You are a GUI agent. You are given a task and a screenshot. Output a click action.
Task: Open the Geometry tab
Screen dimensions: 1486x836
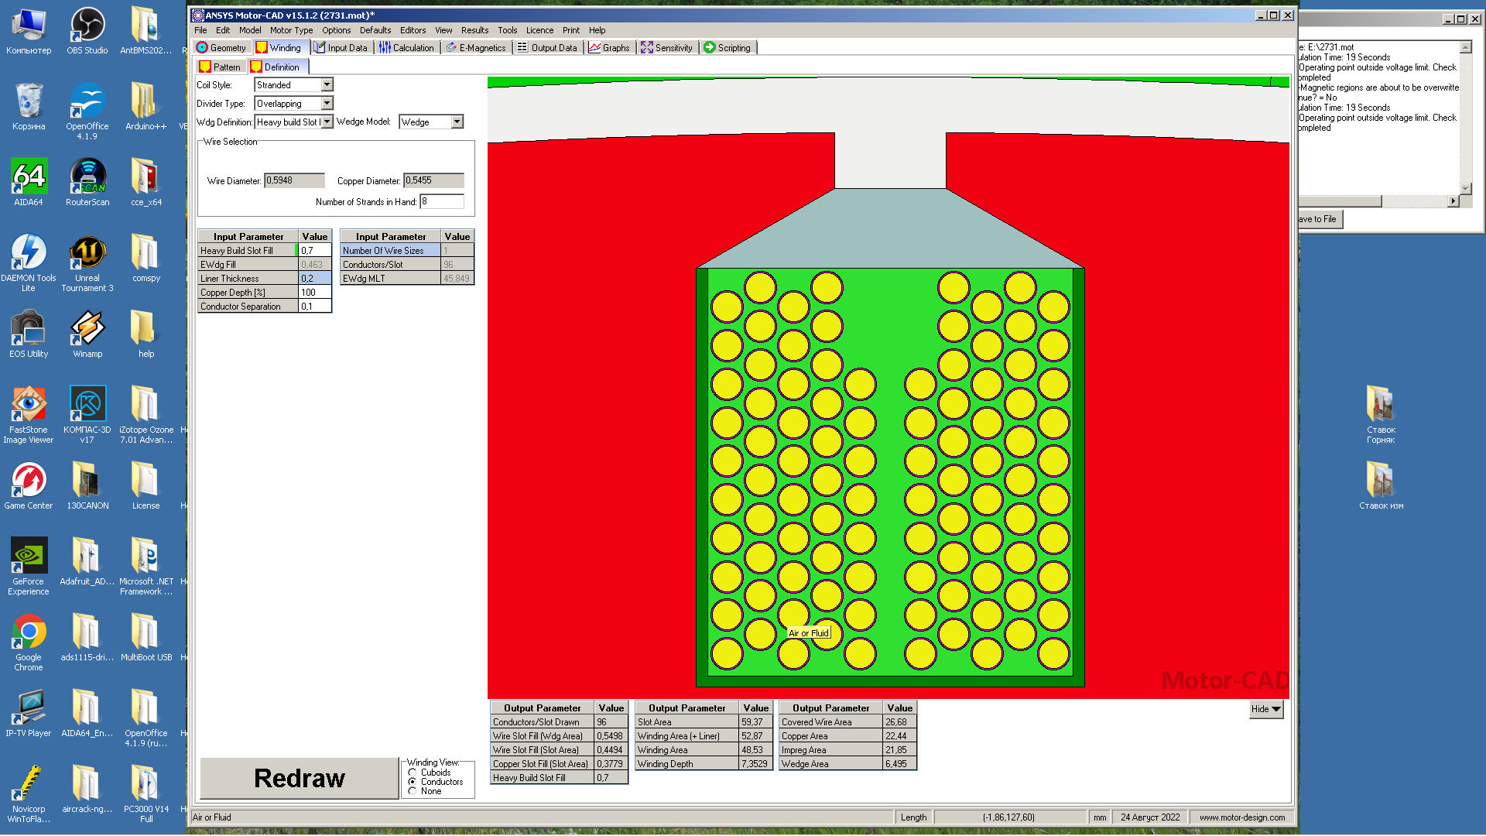(221, 47)
